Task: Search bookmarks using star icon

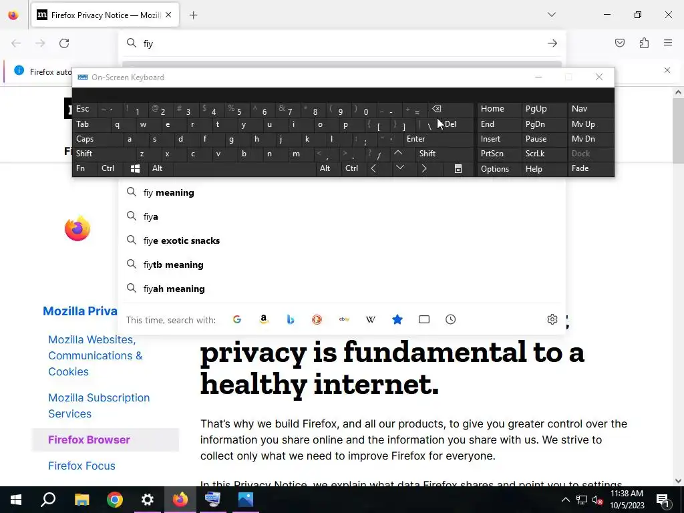Action: point(397,320)
